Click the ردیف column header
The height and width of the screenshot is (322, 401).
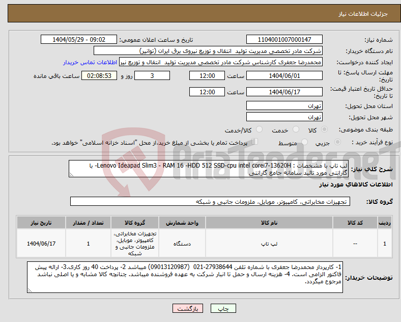click(385, 223)
